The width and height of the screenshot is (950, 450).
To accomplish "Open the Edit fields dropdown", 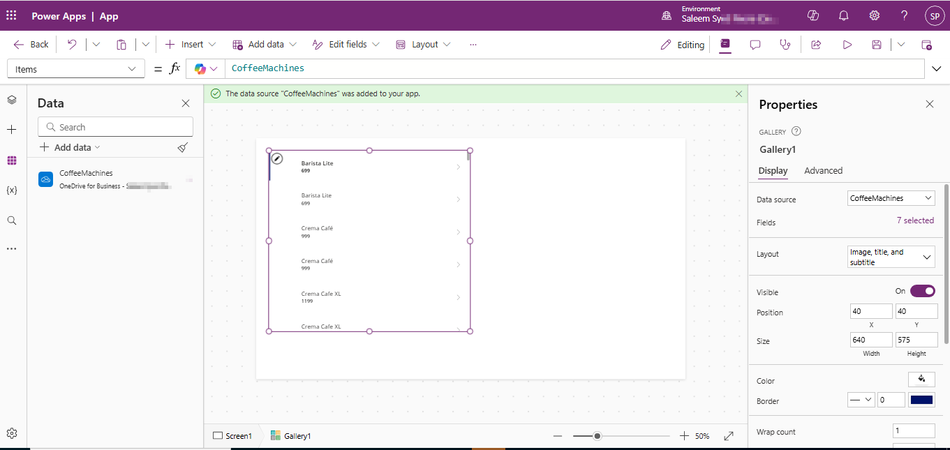I will (x=346, y=44).
